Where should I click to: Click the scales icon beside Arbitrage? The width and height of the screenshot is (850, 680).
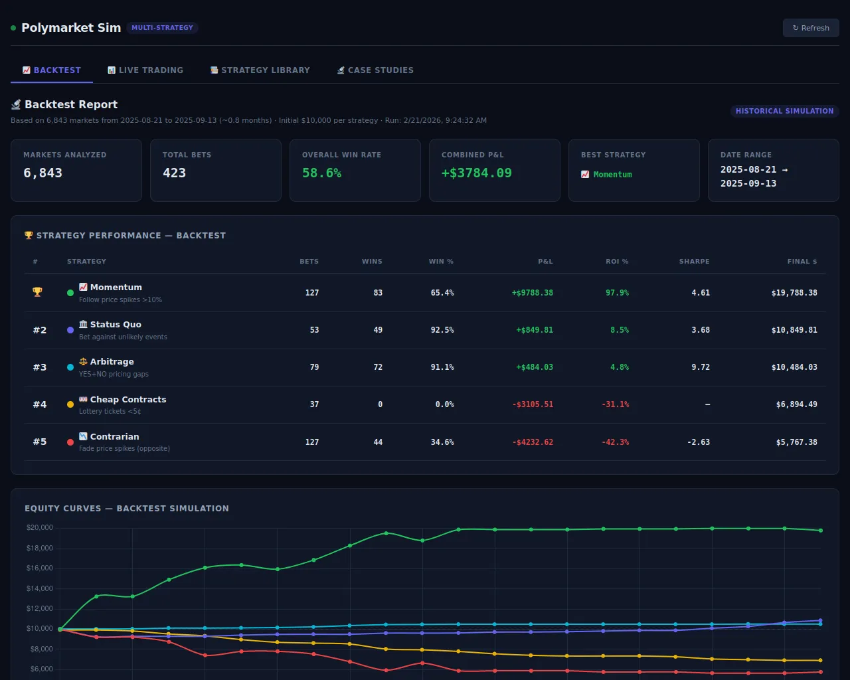83,361
